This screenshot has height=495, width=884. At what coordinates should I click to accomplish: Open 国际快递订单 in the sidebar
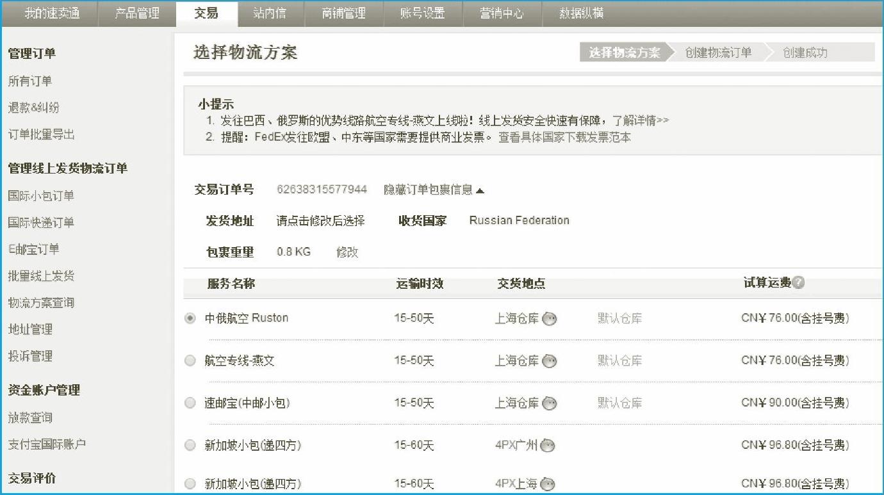(x=41, y=223)
